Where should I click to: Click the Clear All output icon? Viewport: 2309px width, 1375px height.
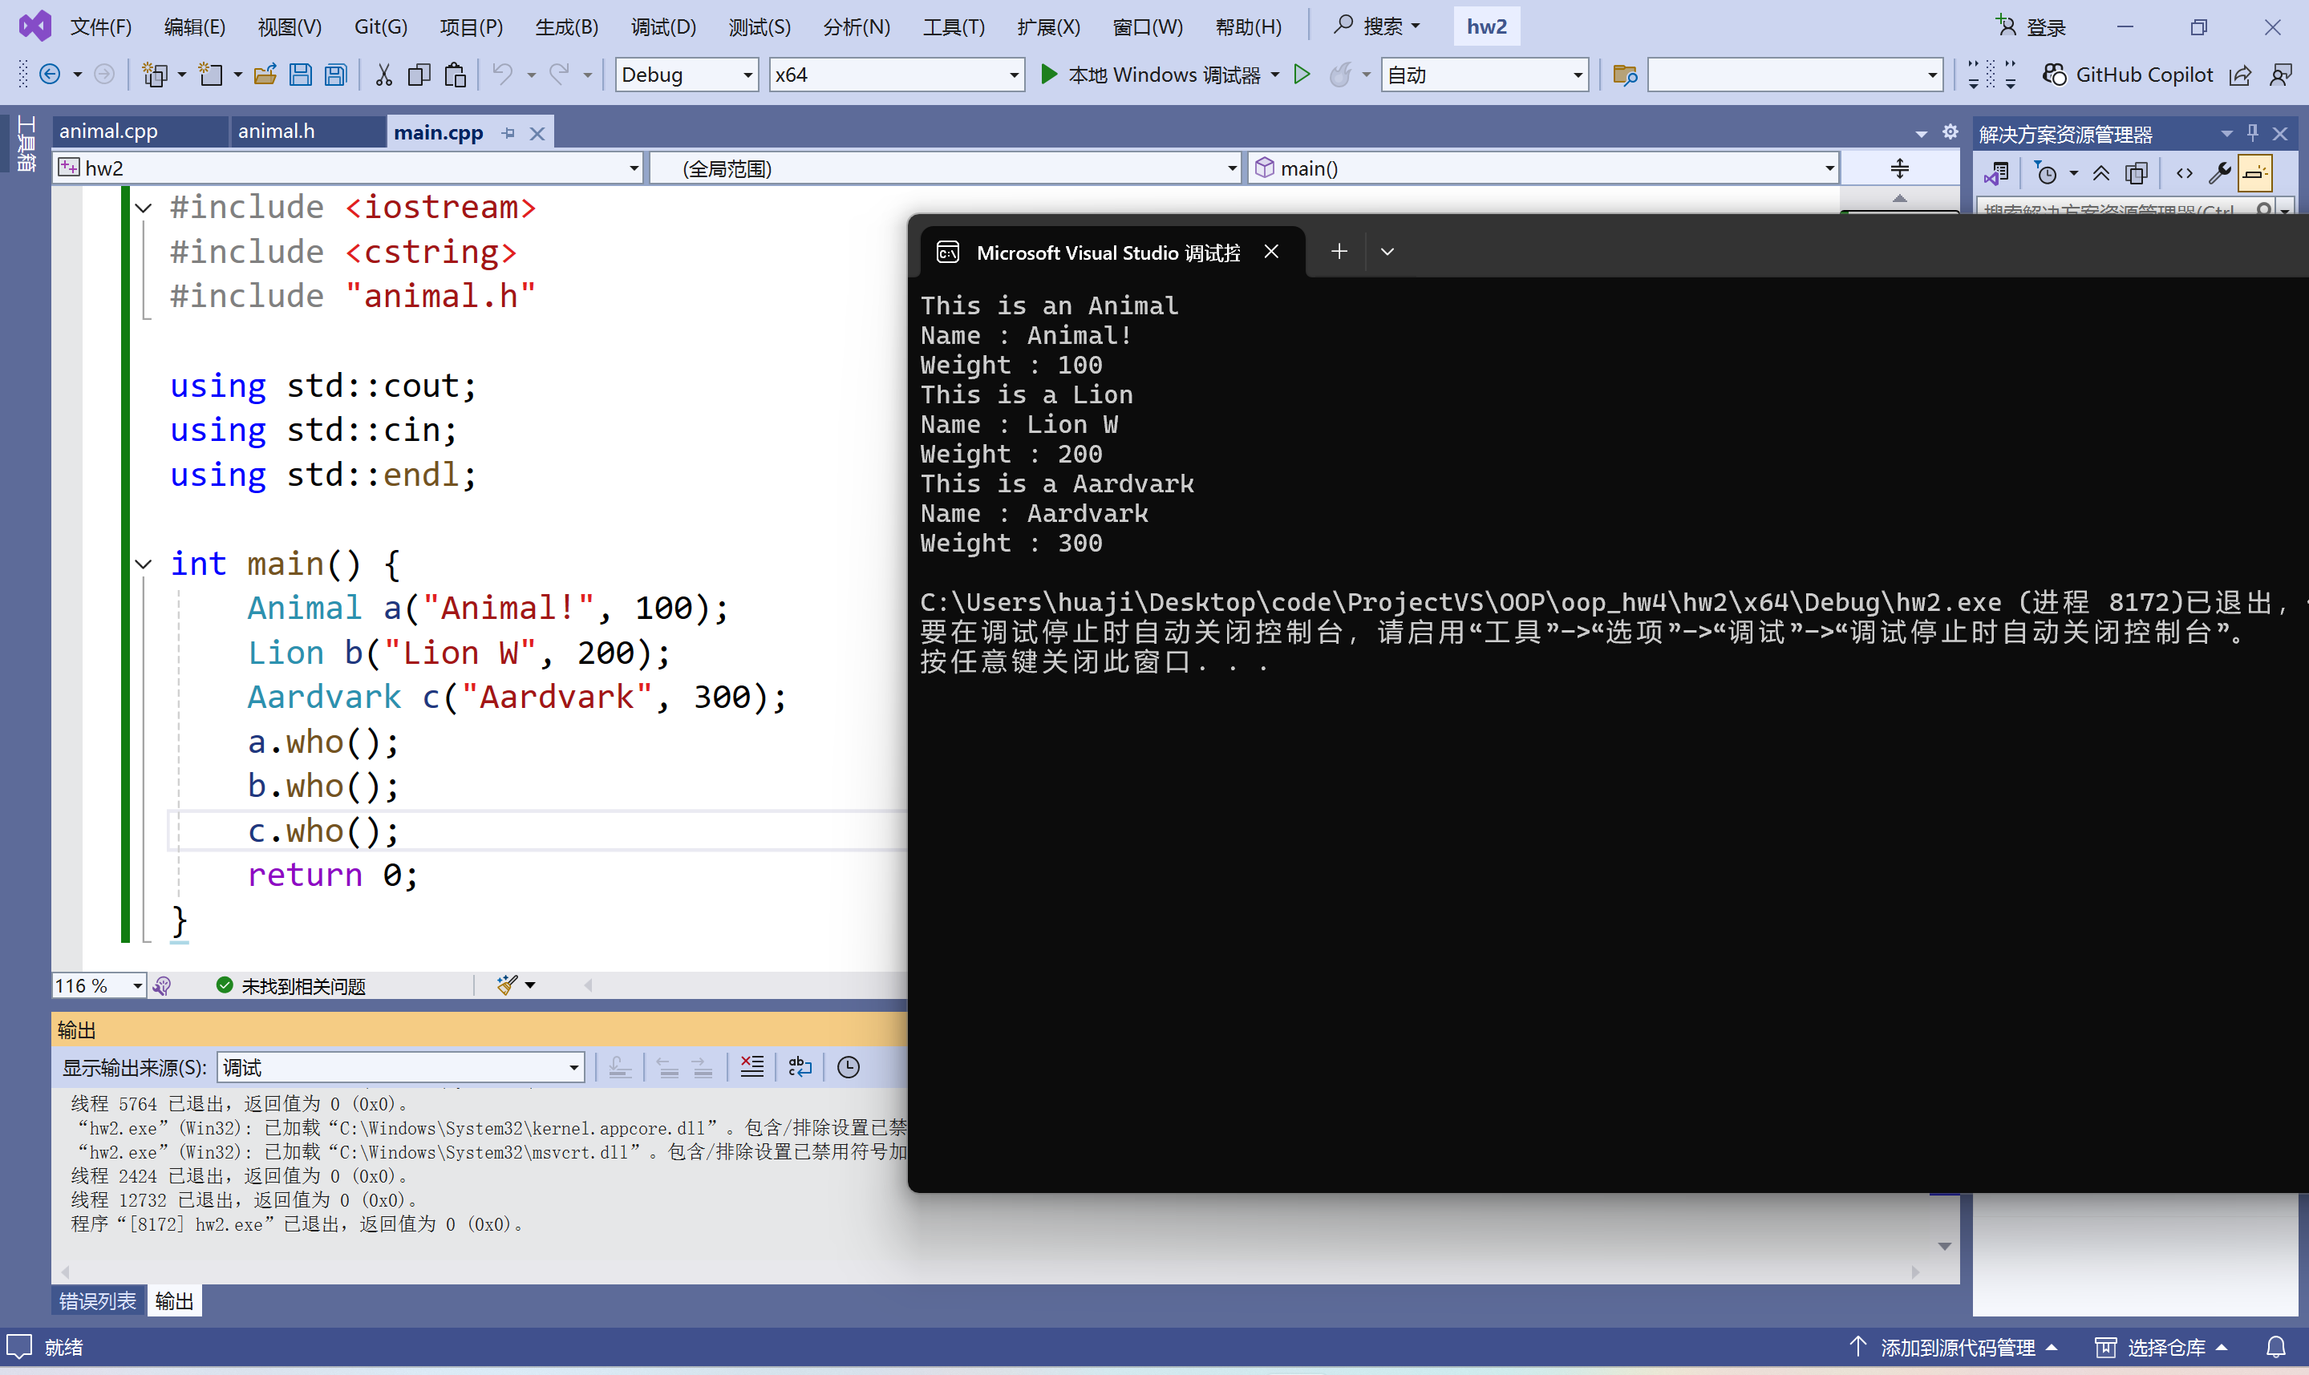pyautogui.click(x=751, y=1067)
